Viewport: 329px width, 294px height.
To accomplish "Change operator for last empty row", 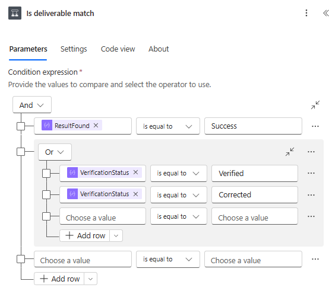I will [x=168, y=259].
